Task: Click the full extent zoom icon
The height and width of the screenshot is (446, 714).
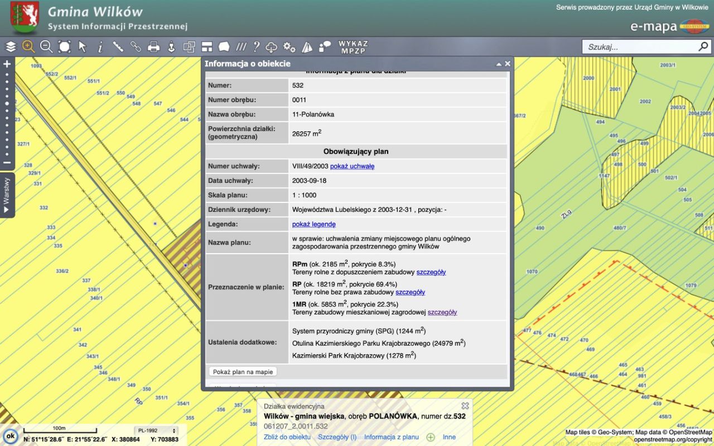Action: 64,47
